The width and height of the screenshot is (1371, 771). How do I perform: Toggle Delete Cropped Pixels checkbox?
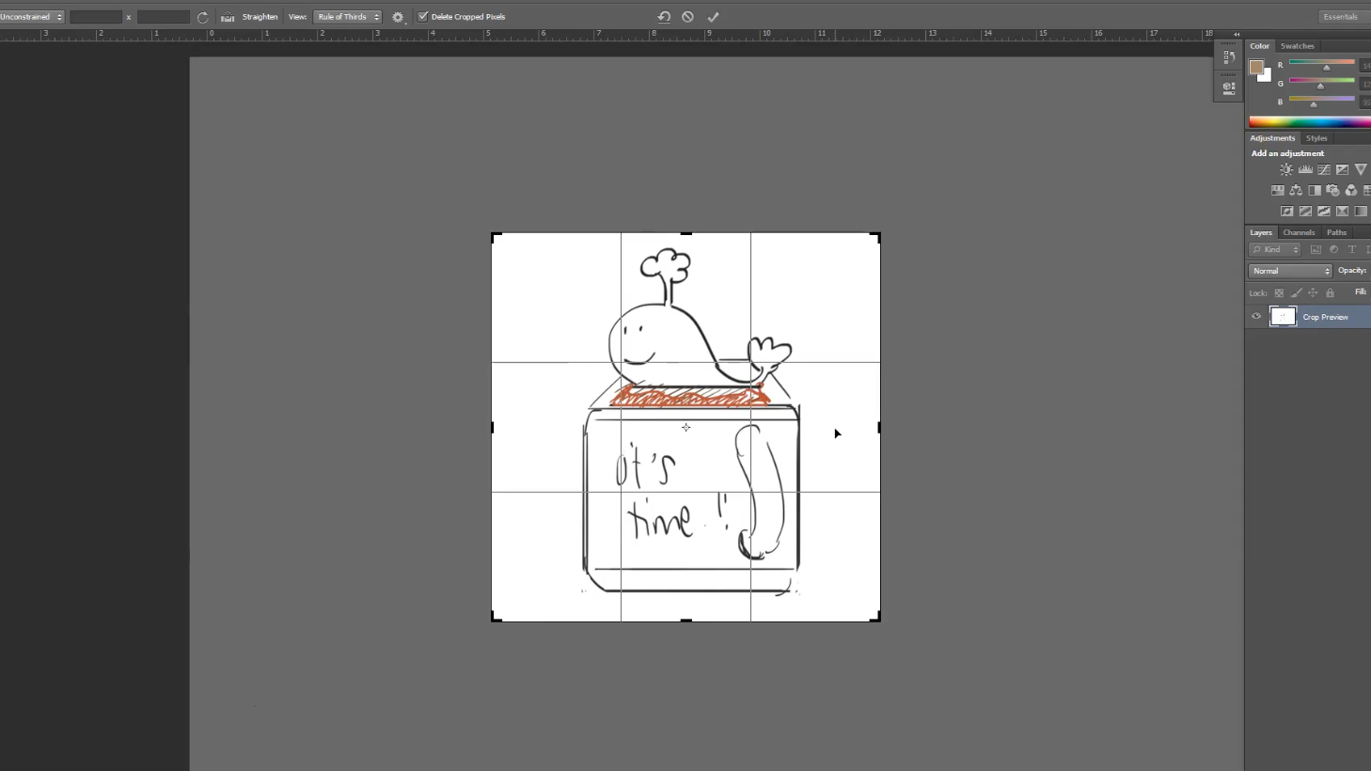click(423, 17)
